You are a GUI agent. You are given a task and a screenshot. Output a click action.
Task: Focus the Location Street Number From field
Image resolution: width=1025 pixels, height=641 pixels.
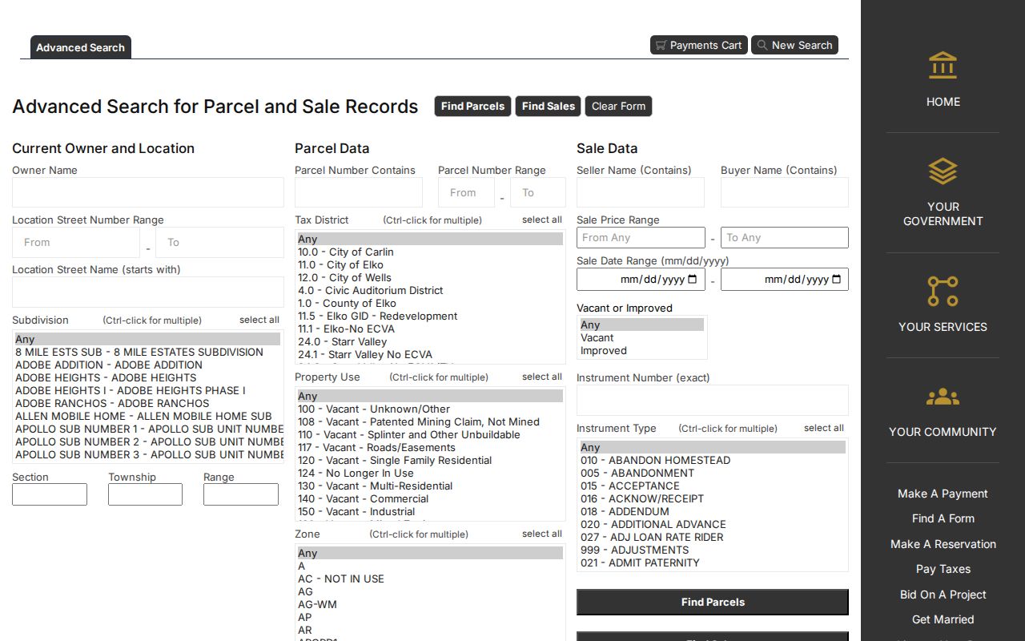[x=76, y=243]
